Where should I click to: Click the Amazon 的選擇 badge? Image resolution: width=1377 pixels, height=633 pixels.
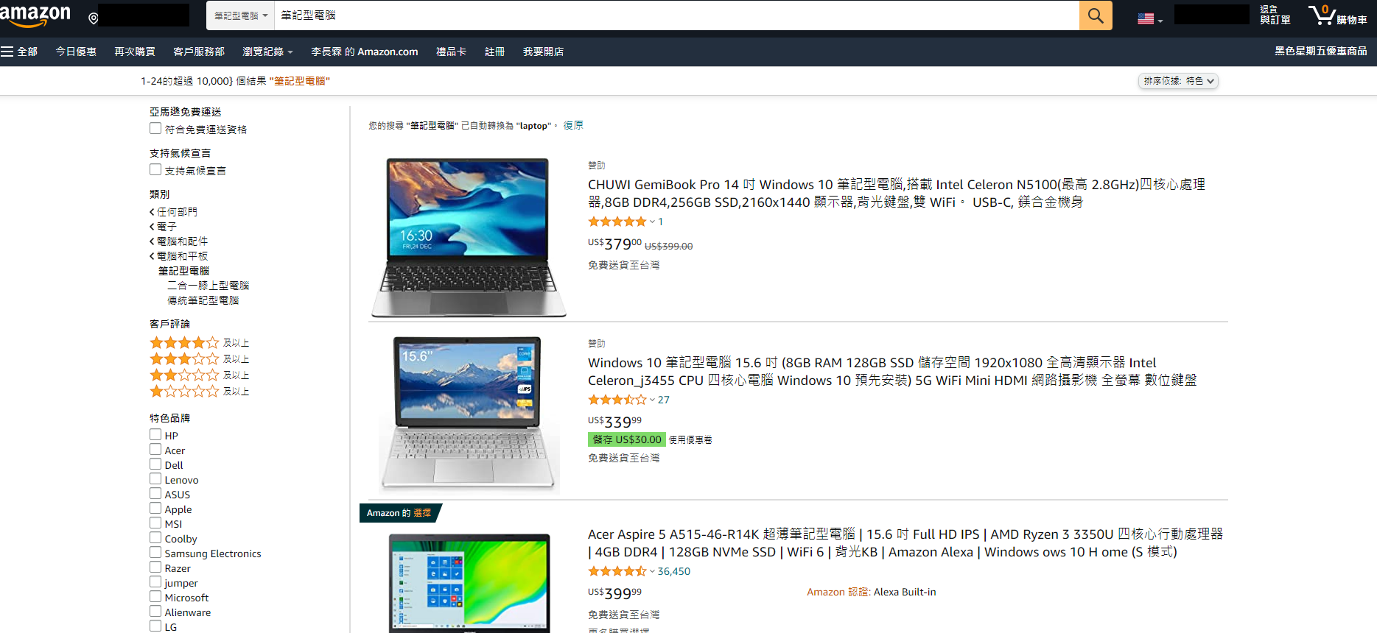coord(399,513)
